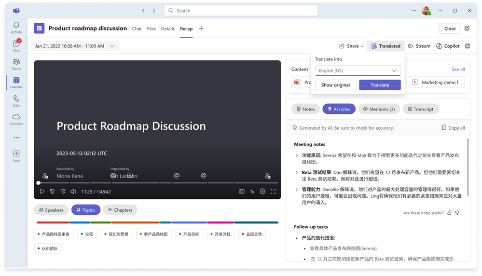Open Chat in the left sidebar
This screenshot has height=276, width=482.
click(x=16, y=45)
